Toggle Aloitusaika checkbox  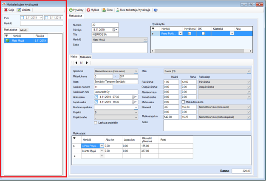coord(96,97)
